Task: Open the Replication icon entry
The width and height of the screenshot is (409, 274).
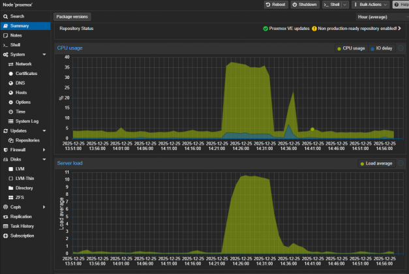Action: click(5, 217)
